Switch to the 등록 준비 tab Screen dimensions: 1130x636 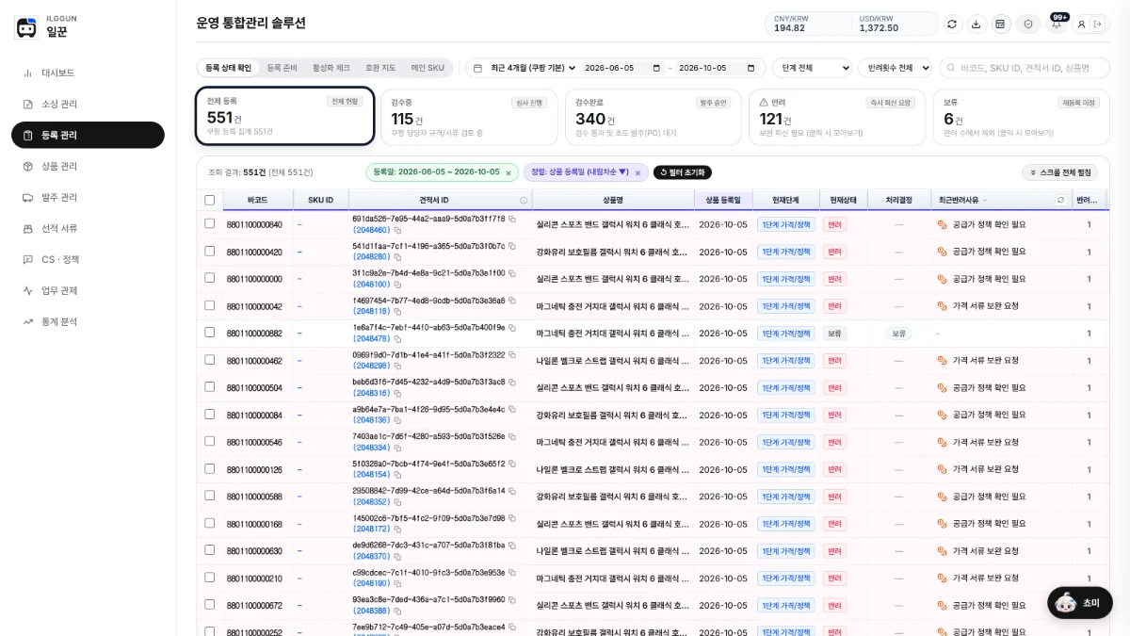(x=282, y=68)
